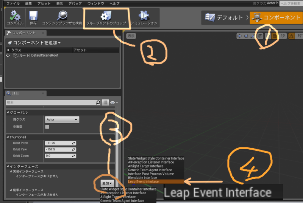
Task: Focus the ヘルプを検索 field
Action: (291, 3)
